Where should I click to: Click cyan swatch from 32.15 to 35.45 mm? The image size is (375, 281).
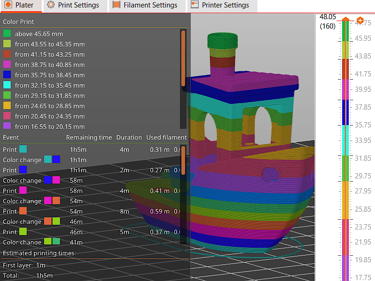[x=7, y=85]
